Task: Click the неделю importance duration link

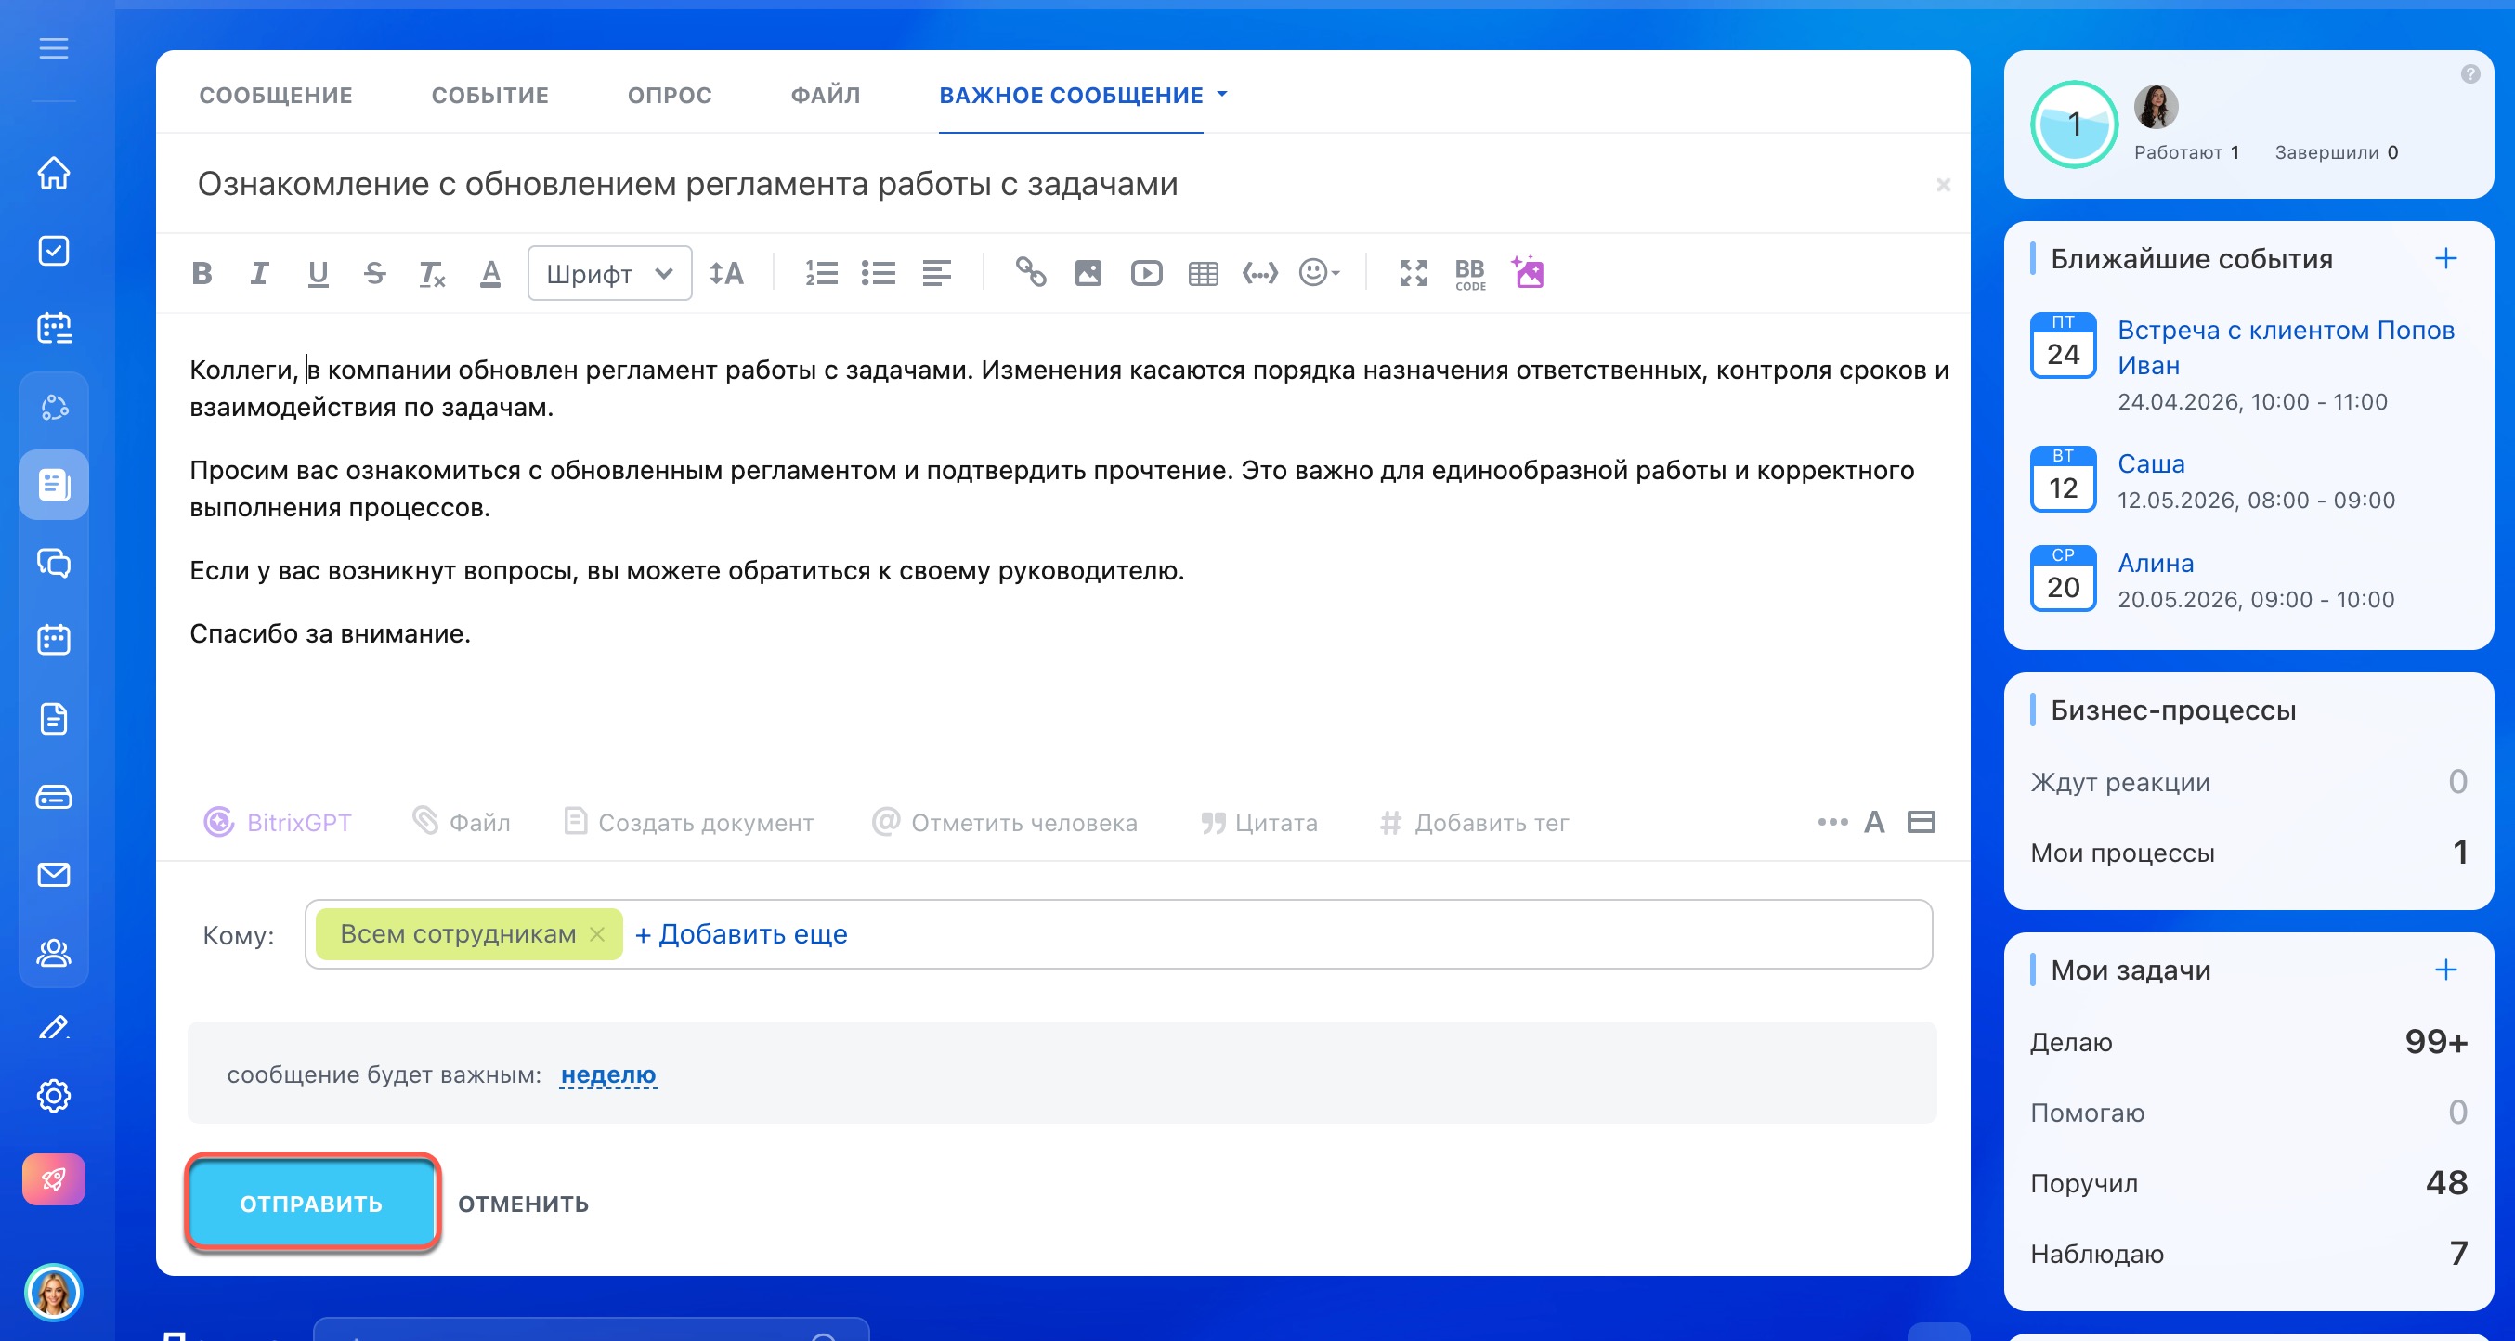Action: 608,1074
